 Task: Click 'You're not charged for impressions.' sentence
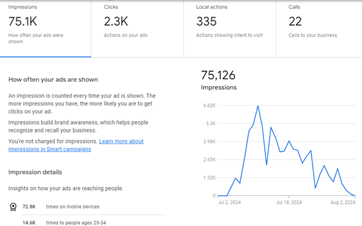click(53, 141)
